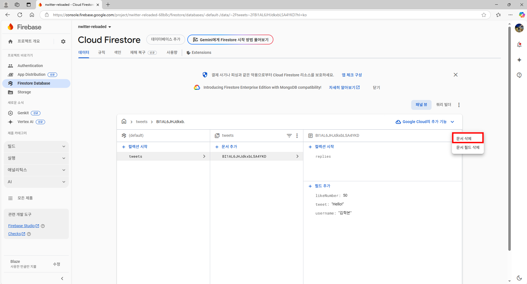Select document BI1AL6JHJdkxbLSA4YKD row
The image size is (527, 284).
coord(257,156)
